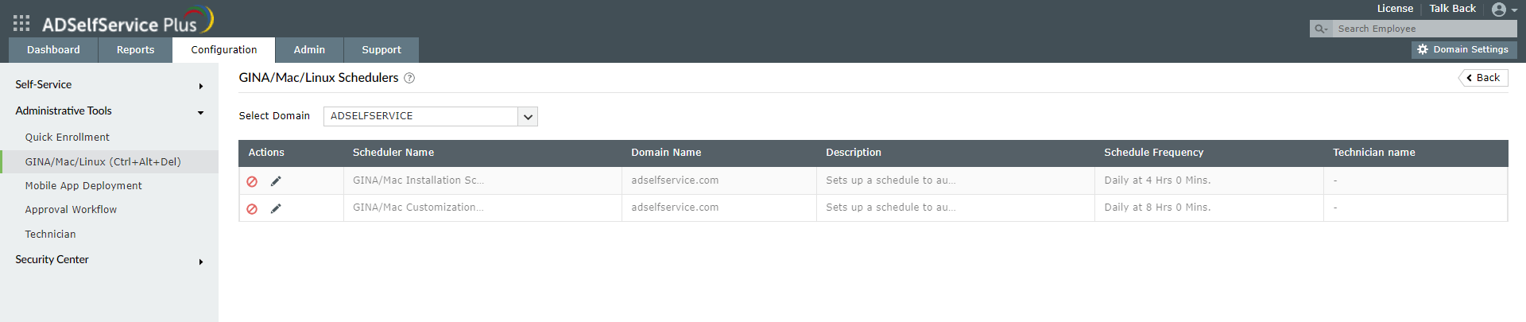Edit the GINA/Mac Installation scheduler

click(x=276, y=181)
